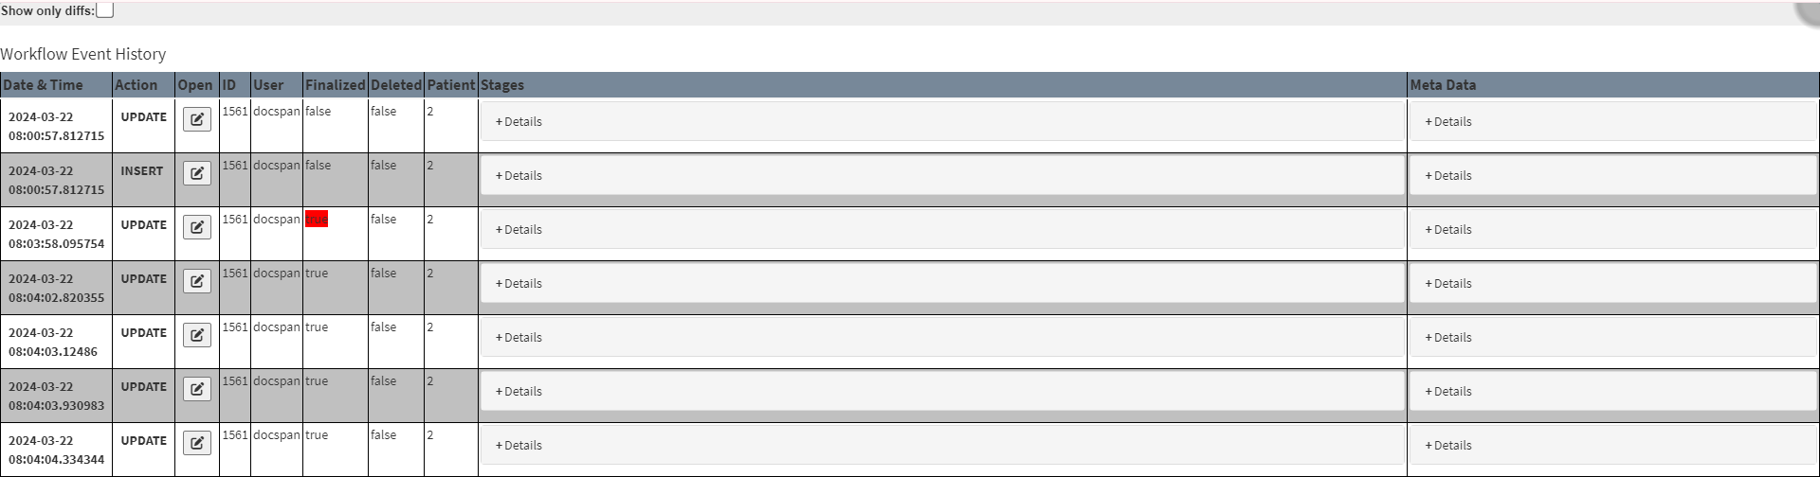Expand Stages details for 08:04:03.12486 row
The image size is (1820, 477).
tap(519, 338)
